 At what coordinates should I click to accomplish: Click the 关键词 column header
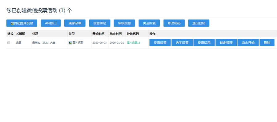click(x=21, y=34)
